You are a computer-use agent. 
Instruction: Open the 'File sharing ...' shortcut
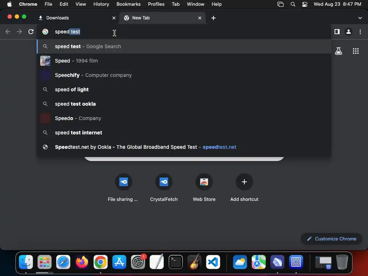[123, 187]
